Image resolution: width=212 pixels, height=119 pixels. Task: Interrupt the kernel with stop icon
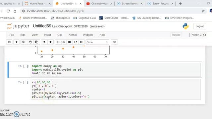coord(69,42)
